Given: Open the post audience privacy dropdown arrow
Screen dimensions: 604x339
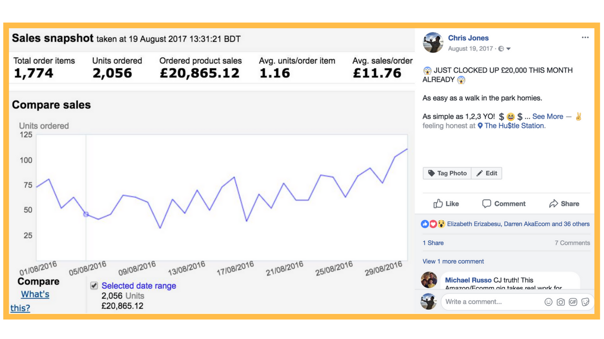Looking at the screenshot, I should point(508,49).
